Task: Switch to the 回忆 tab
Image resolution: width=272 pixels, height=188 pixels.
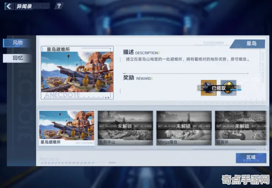Action: [17, 58]
